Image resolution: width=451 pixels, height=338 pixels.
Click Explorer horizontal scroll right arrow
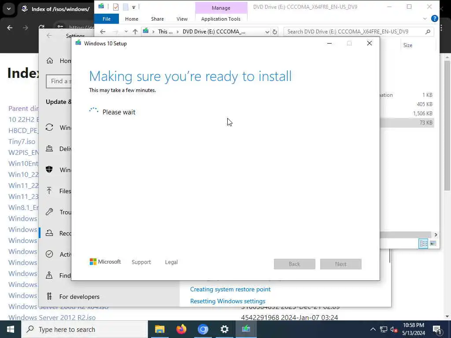tap(436, 235)
